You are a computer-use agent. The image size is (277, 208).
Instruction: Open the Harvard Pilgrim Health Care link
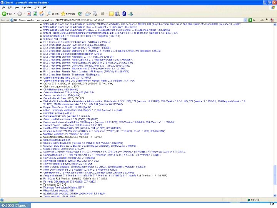(73, 125)
